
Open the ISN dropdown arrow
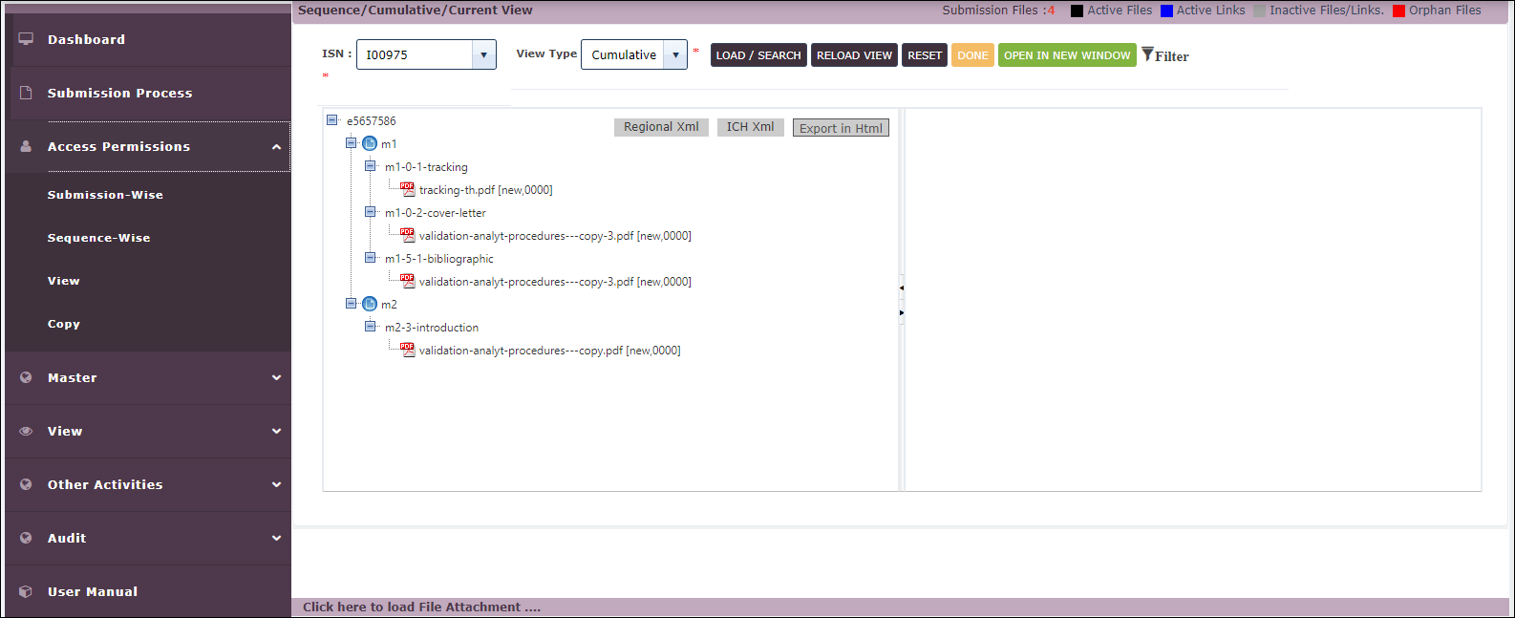coord(483,54)
